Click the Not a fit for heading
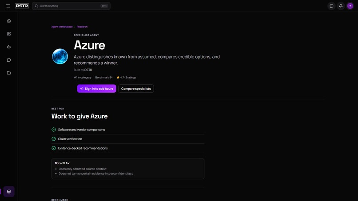This screenshot has height=201, width=358. 62,163
